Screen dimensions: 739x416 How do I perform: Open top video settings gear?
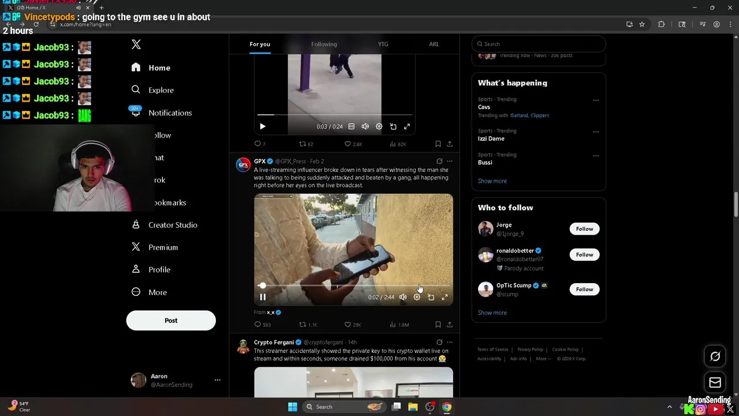point(379,127)
